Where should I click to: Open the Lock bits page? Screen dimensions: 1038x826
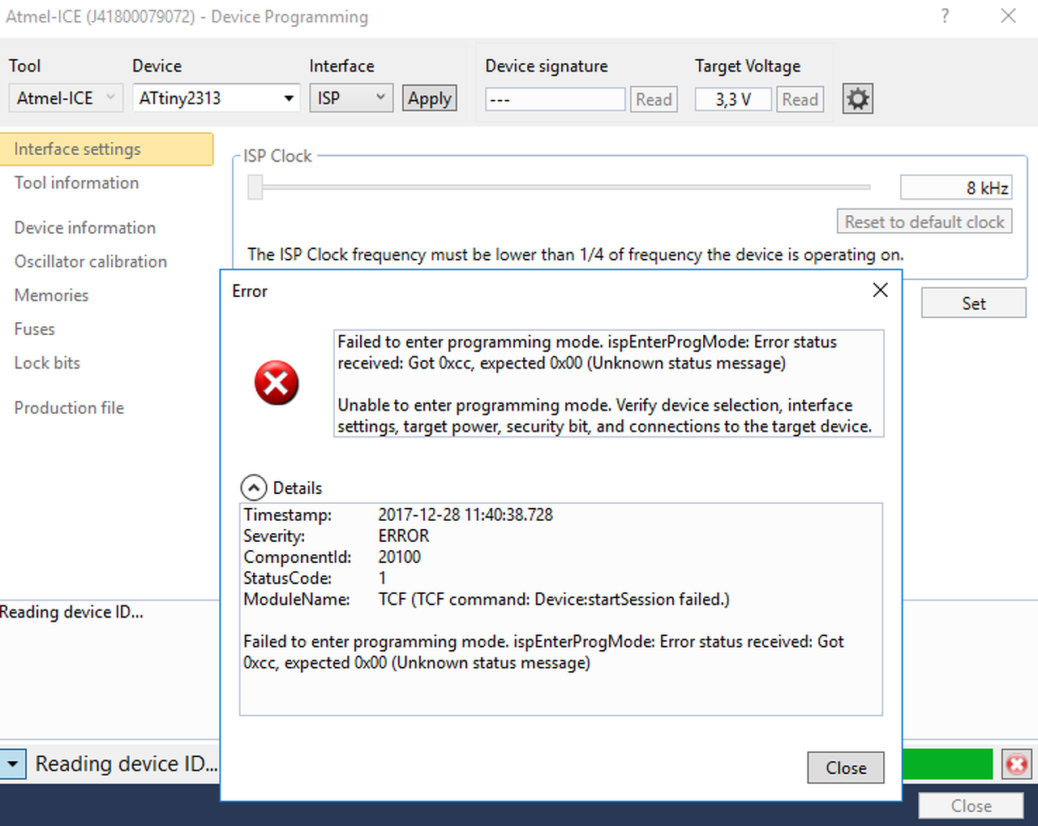[47, 363]
